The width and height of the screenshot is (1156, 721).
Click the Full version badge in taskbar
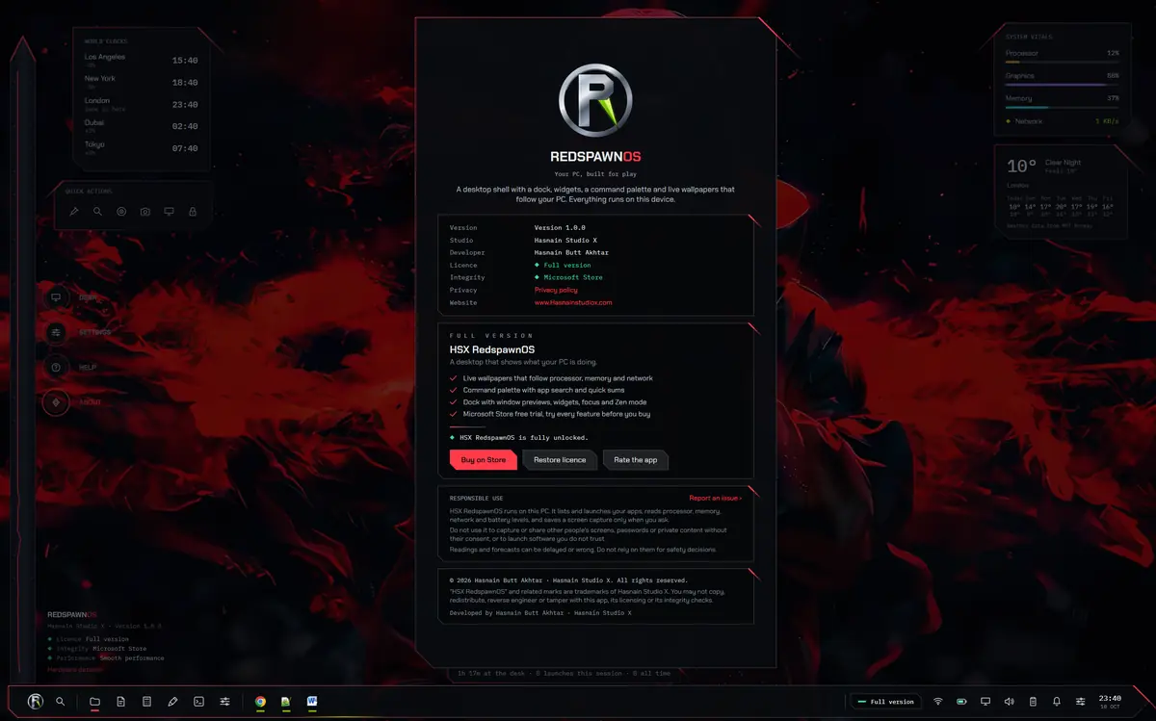coord(884,702)
